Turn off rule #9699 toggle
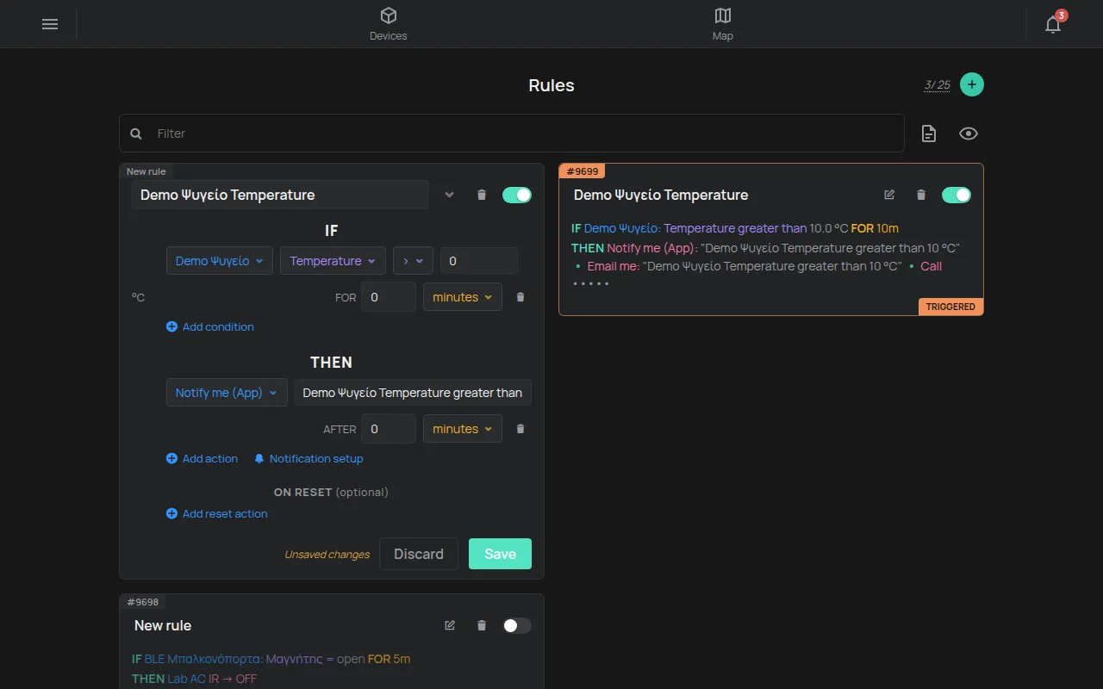 coord(957,195)
